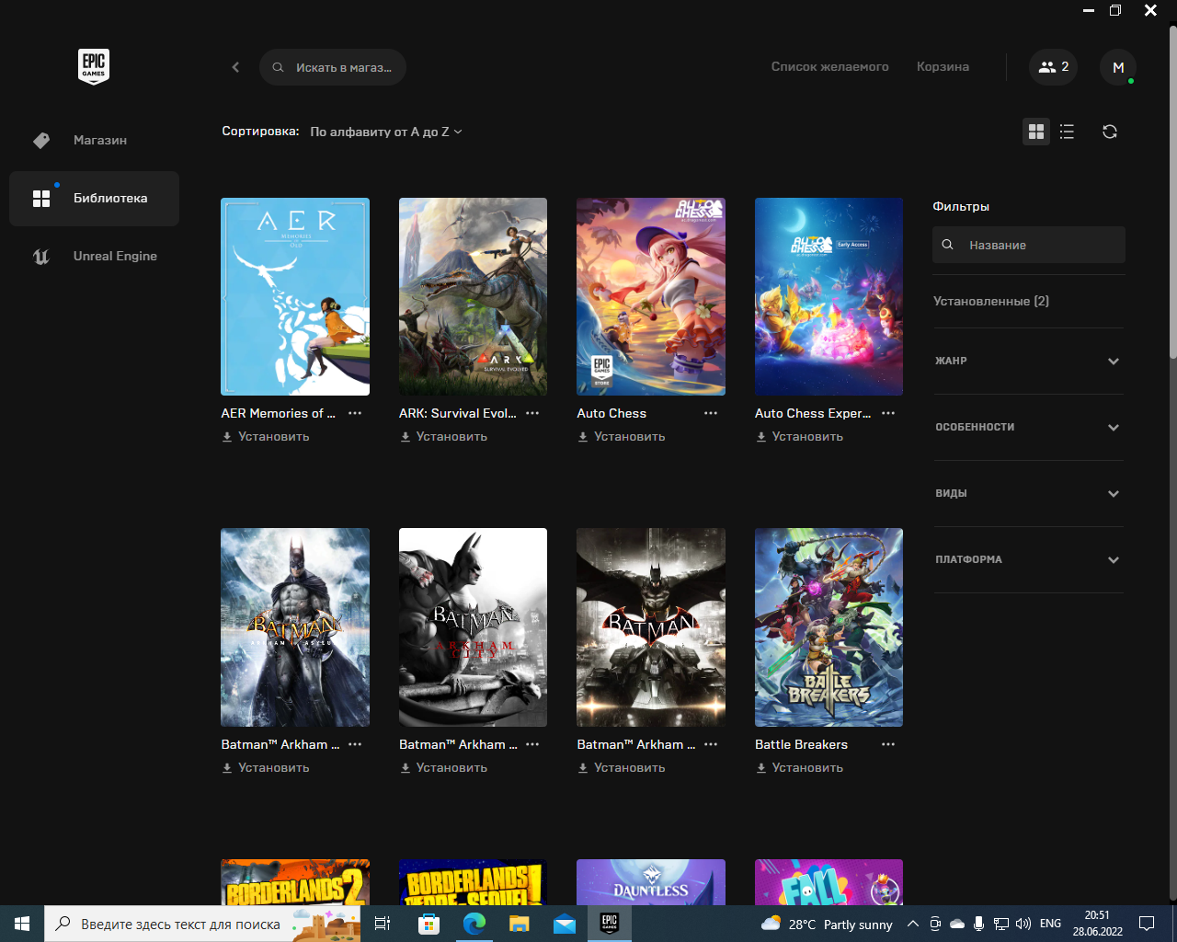Click Установить under Auto Chess Experience
The height and width of the screenshot is (942, 1177).
point(799,437)
